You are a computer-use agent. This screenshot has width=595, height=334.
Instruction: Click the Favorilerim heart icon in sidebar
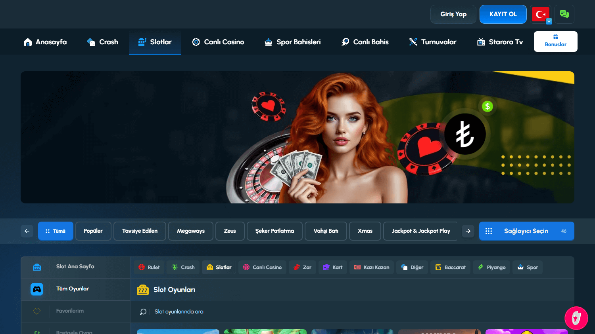coord(36,311)
